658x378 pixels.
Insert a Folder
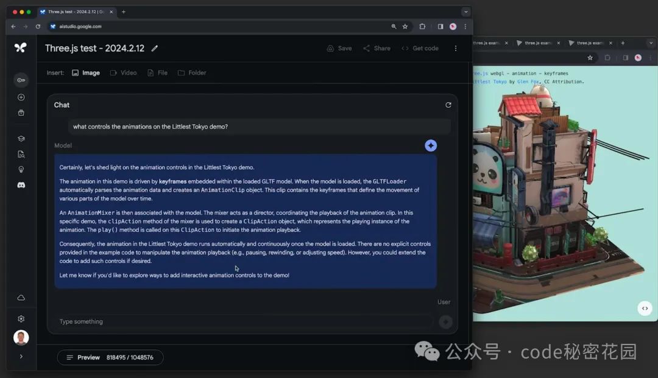192,73
